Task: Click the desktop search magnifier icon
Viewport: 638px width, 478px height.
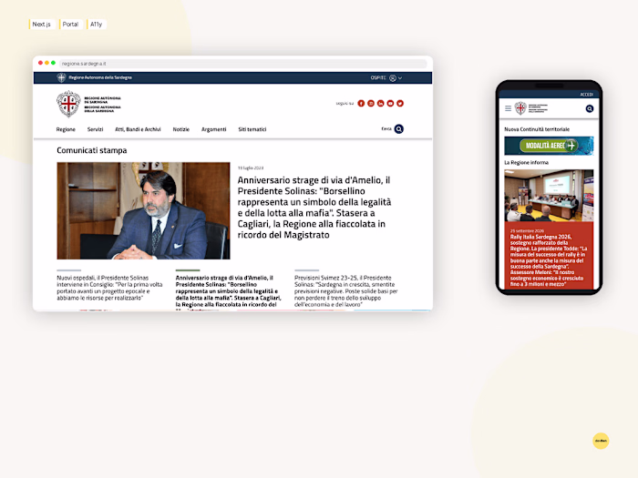Action: click(x=399, y=129)
